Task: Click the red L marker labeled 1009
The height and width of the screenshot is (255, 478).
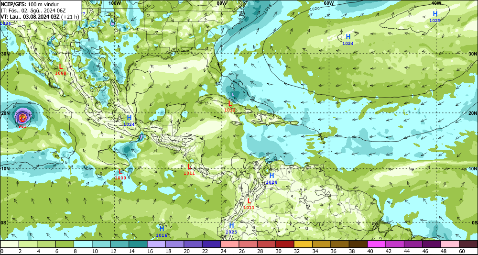Action: (x=121, y=171)
